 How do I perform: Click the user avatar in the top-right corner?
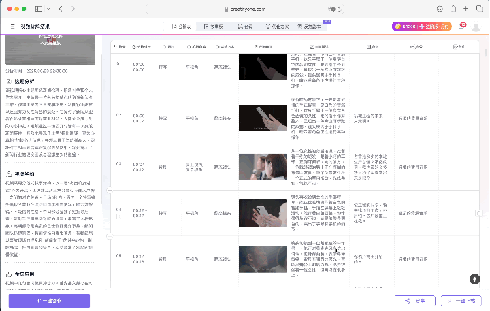pyautogui.click(x=476, y=27)
